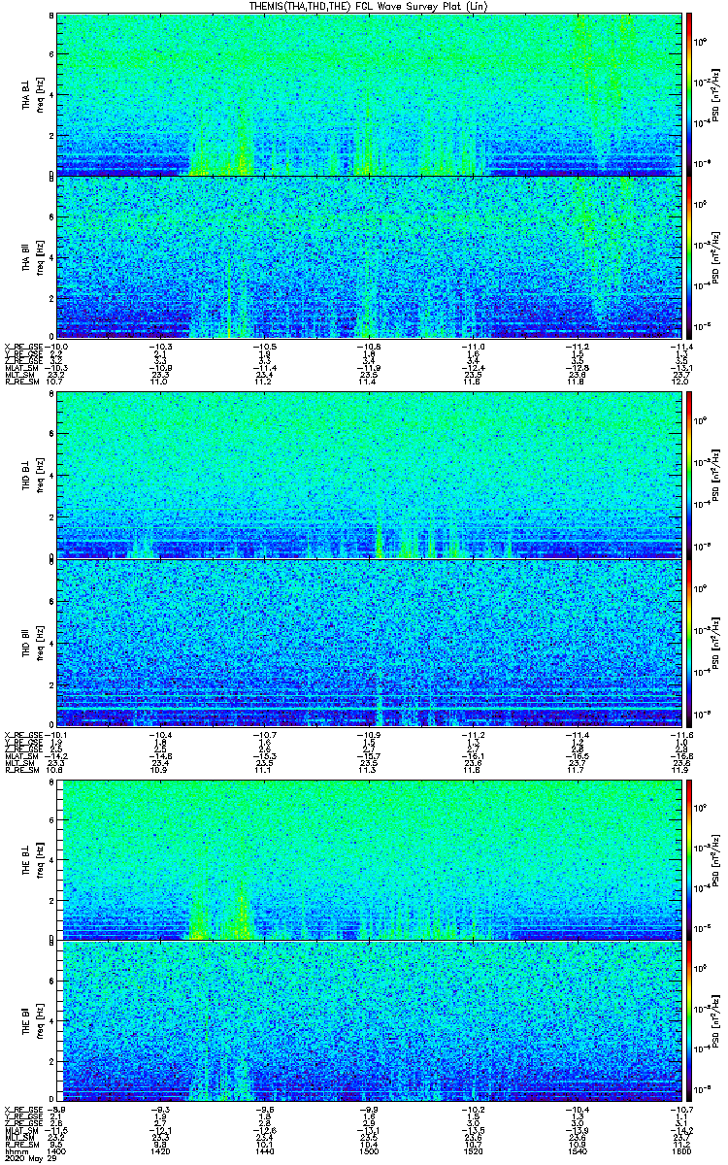Click the 1440 time tick label
Screen dimensions: 728x1165
tap(265, 1151)
